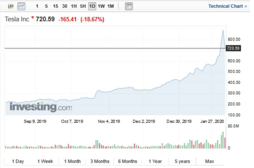Show the 1 Day range
The image size is (254, 168).
[x=18, y=161]
